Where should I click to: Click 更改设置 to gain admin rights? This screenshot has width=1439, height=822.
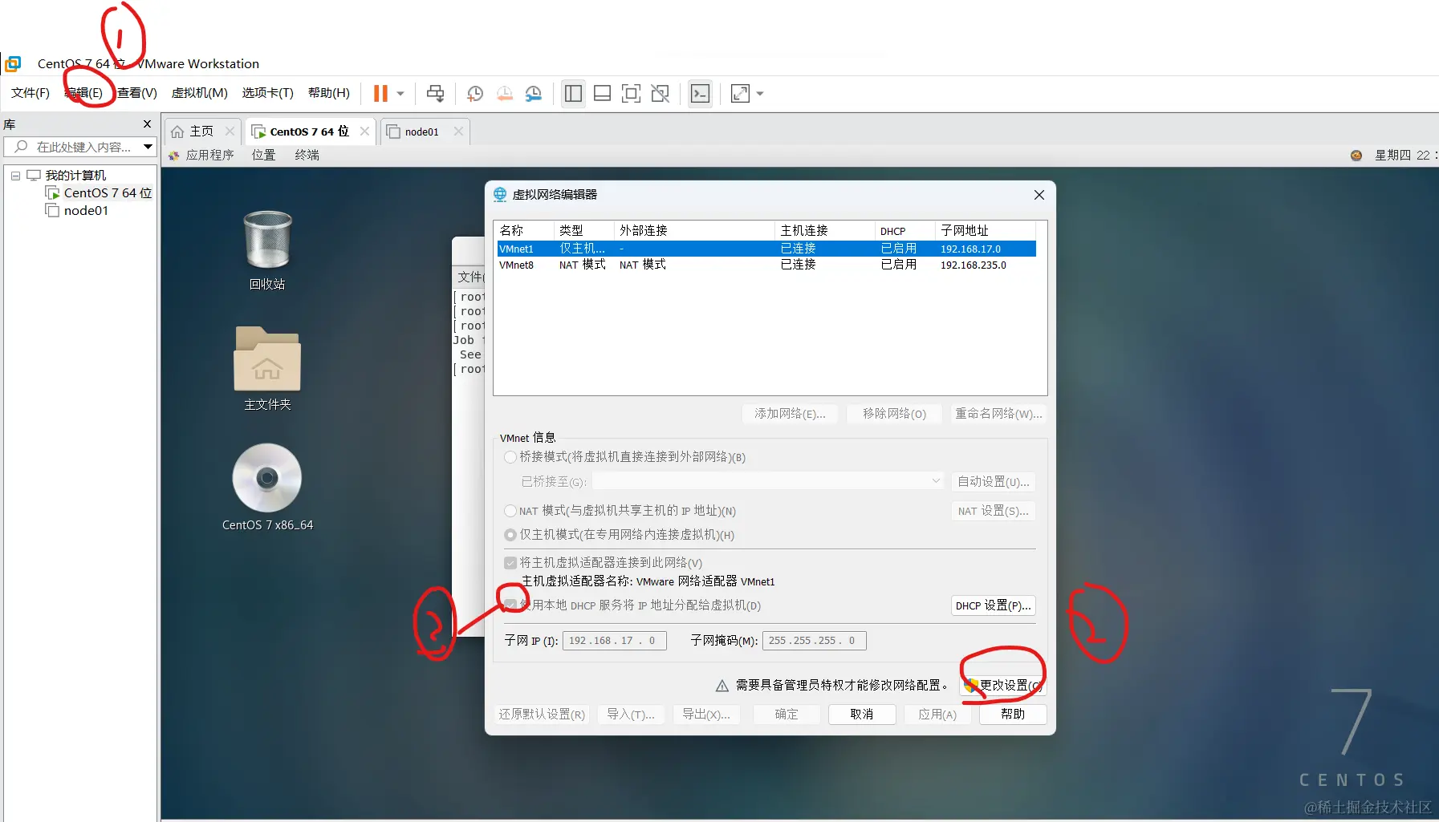coord(1002,686)
